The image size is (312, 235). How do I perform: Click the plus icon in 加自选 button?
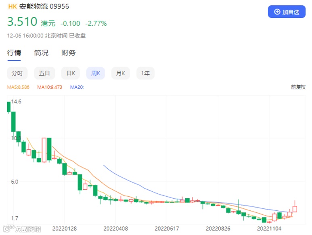(x=277, y=12)
